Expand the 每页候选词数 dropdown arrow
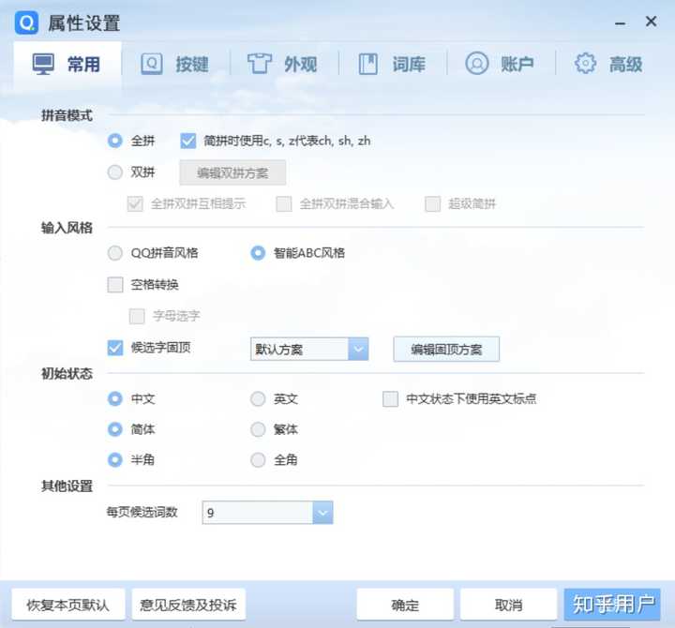The image size is (675, 628). [322, 513]
